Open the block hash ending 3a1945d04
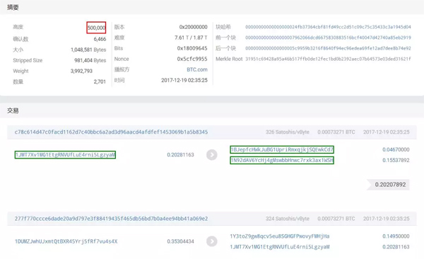This screenshot has height=259, width=424. (x=328, y=27)
